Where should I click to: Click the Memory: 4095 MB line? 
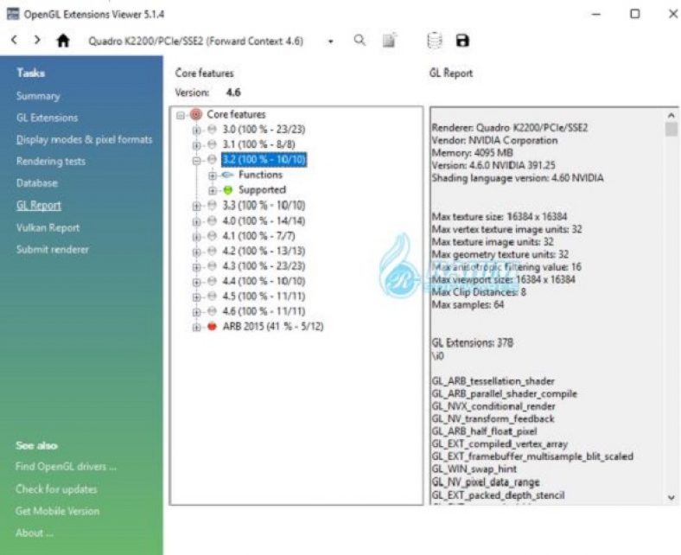[x=472, y=153]
